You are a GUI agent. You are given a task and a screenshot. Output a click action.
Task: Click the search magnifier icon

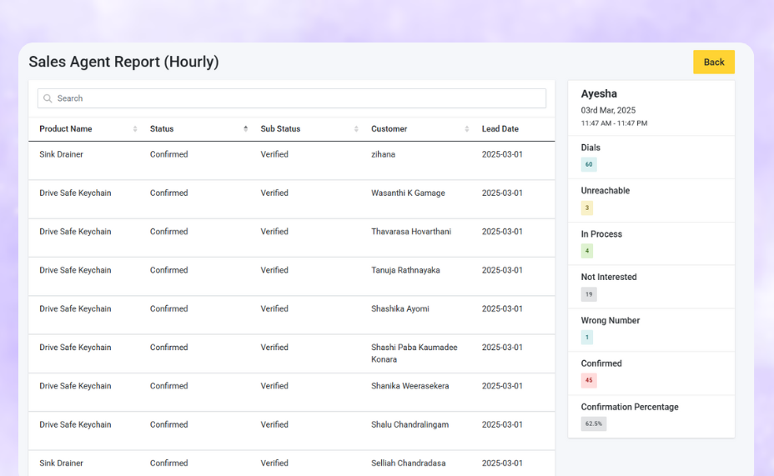[48, 98]
